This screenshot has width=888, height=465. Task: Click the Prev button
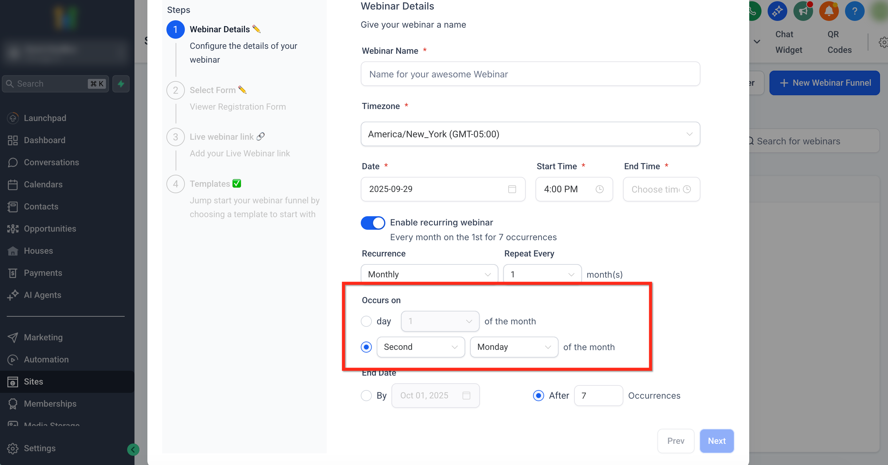pyautogui.click(x=675, y=440)
